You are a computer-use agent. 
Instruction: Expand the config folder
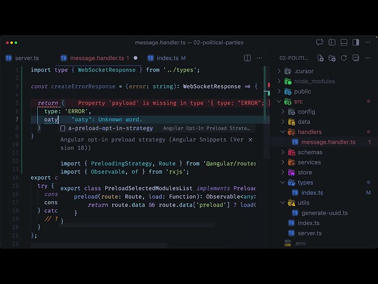tap(283, 112)
